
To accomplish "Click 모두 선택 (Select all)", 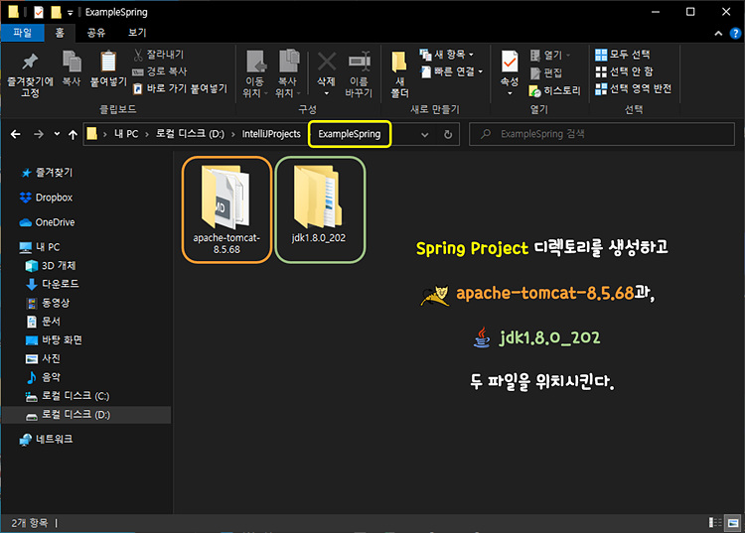I will (623, 55).
